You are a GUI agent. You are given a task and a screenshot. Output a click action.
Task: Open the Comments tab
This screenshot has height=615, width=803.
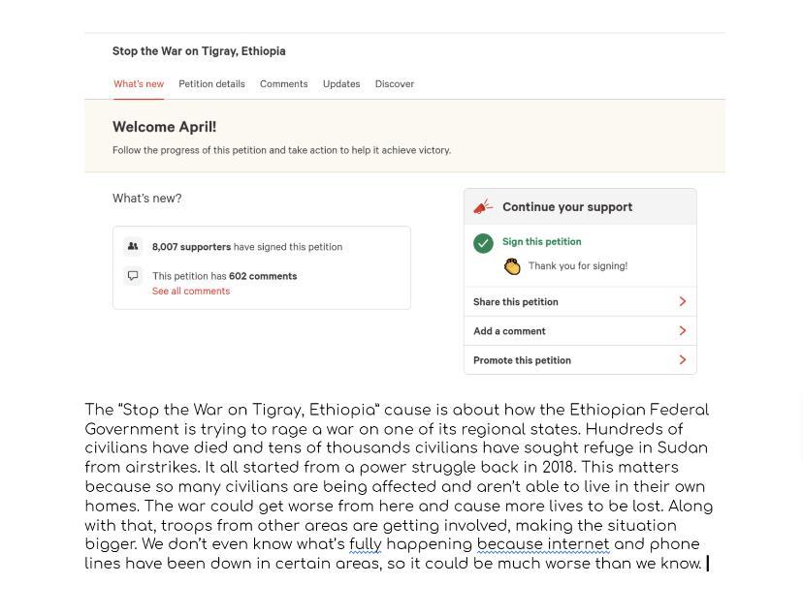click(283, 84)
